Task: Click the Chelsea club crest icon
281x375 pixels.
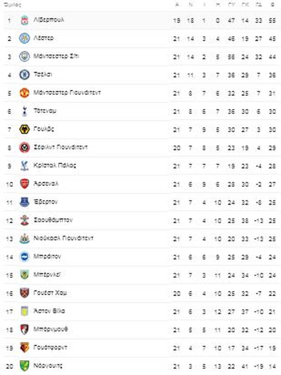Action: click(x=24, y=75)
